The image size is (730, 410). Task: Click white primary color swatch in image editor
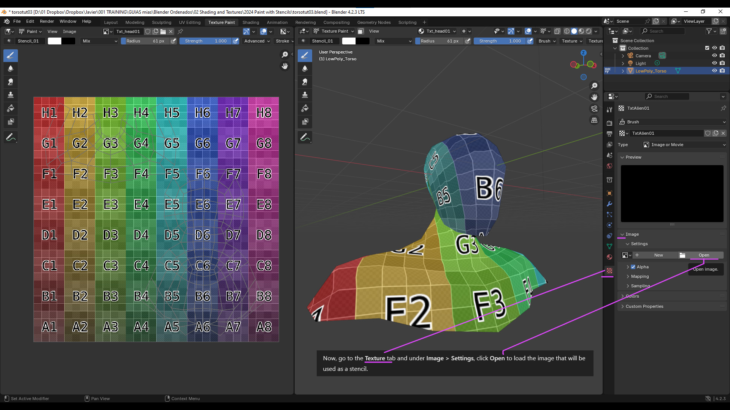point(54,41)
